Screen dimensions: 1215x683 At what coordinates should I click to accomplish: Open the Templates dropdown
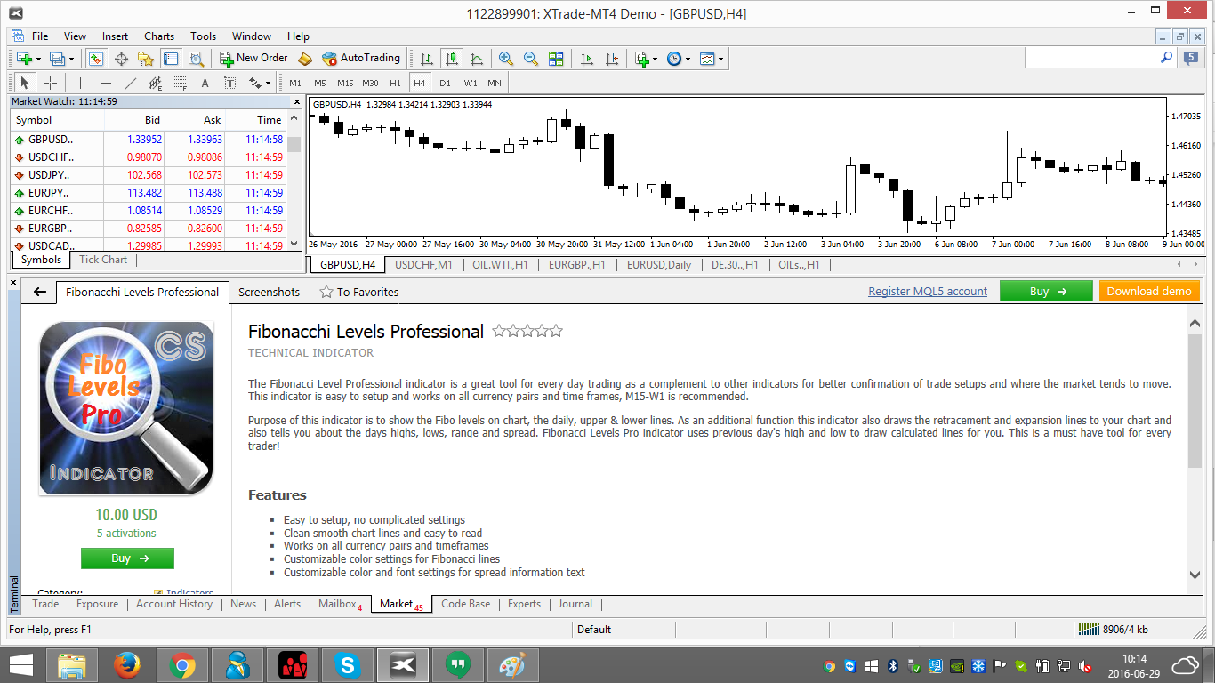click(x=712, y=59)
